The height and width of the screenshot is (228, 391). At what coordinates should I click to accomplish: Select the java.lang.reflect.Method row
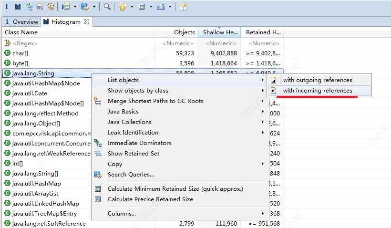coord(47,114)
